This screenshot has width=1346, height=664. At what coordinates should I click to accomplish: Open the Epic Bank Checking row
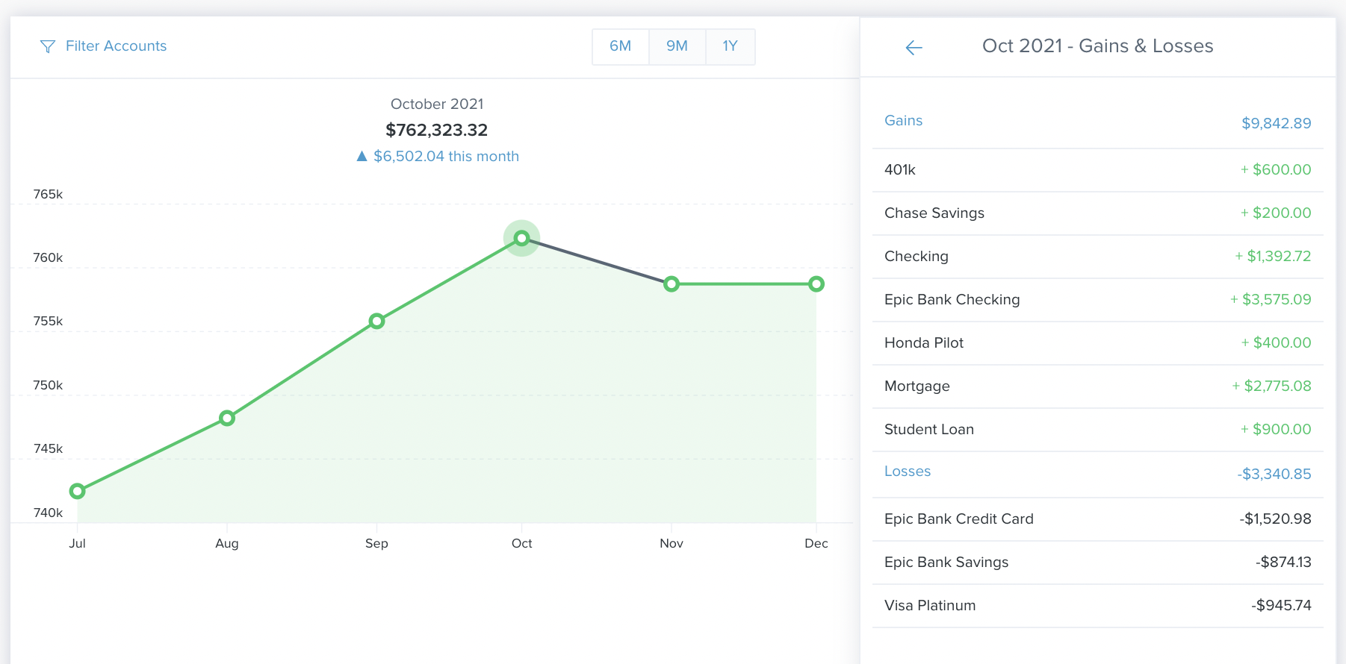1097,300
